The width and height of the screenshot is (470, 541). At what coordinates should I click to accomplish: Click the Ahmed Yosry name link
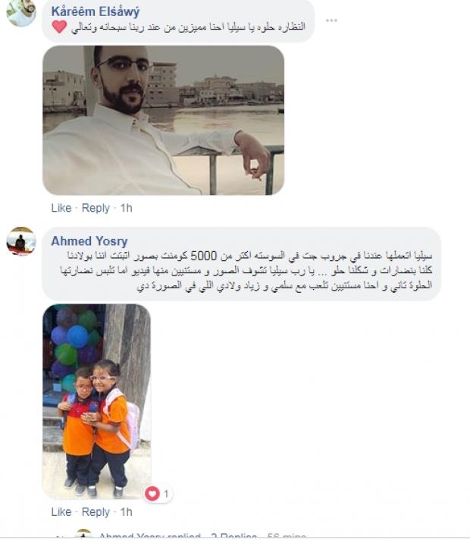89,241
